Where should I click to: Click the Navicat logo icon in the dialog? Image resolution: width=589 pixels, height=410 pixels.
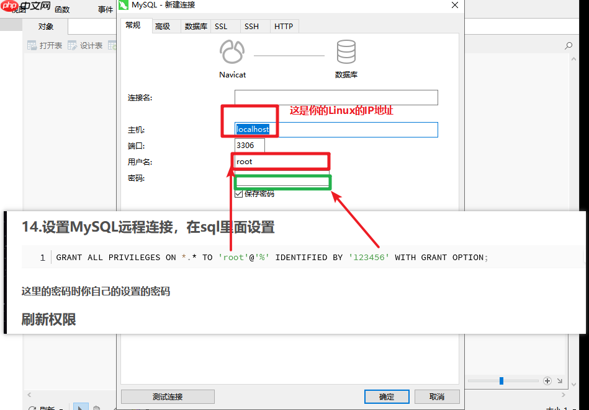[x=232, y=53]
